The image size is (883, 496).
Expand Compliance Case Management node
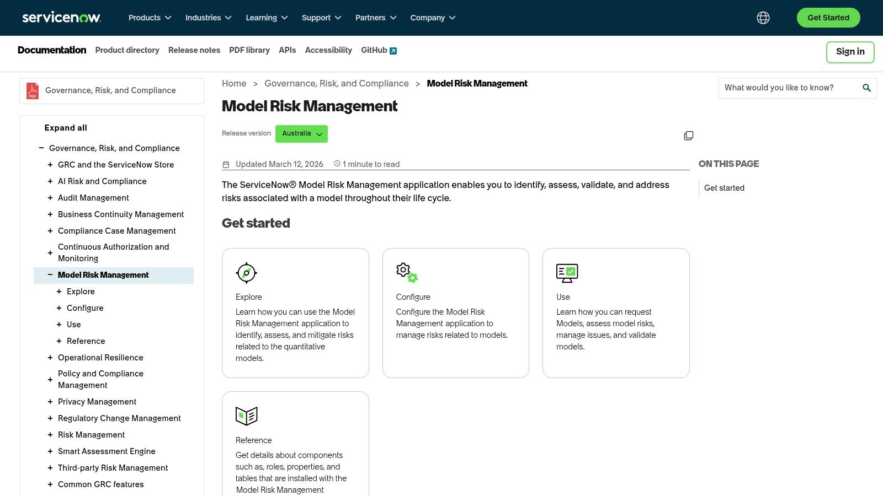pos(50,231)
